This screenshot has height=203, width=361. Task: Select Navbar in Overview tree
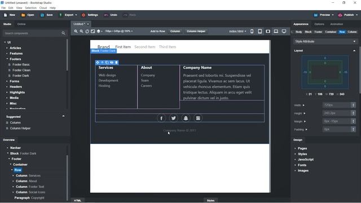click(x=15, y=148)
